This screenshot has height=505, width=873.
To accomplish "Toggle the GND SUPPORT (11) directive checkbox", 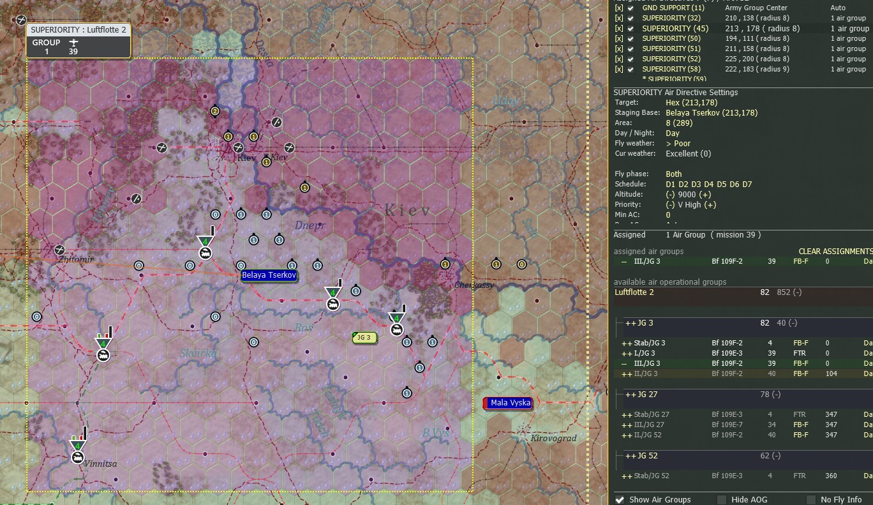I will (631, 8).
